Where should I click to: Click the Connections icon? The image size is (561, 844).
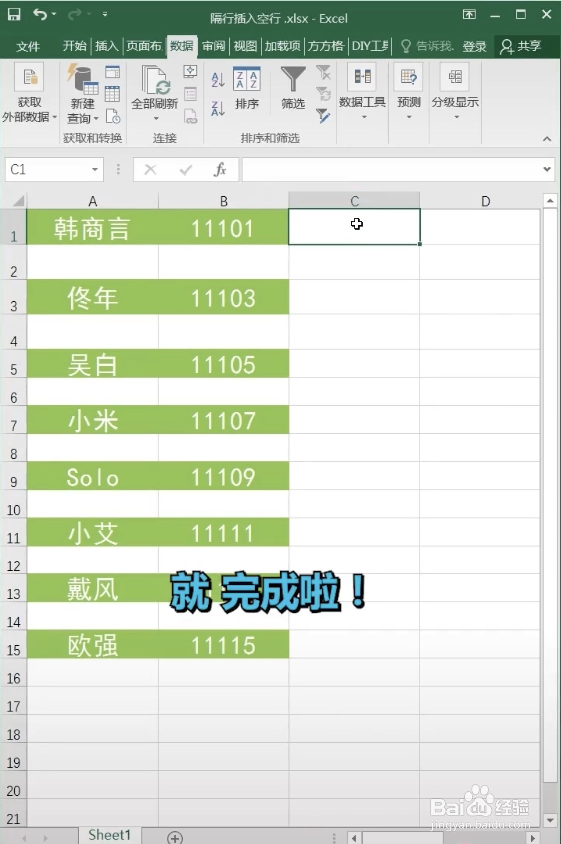[x=190, y=72]
